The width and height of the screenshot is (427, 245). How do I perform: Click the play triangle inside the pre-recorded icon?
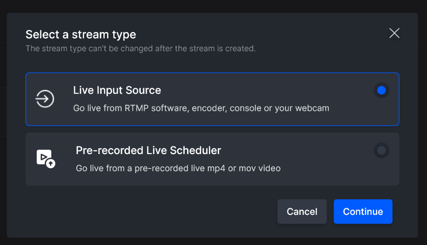tap(44, 156)
